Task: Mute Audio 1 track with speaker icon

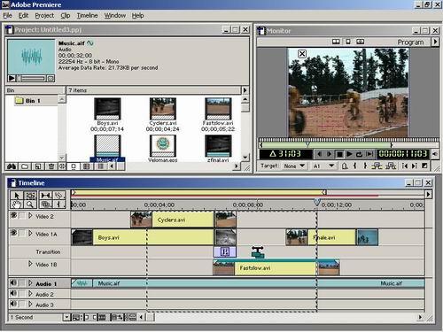Action: pos(13,283)
